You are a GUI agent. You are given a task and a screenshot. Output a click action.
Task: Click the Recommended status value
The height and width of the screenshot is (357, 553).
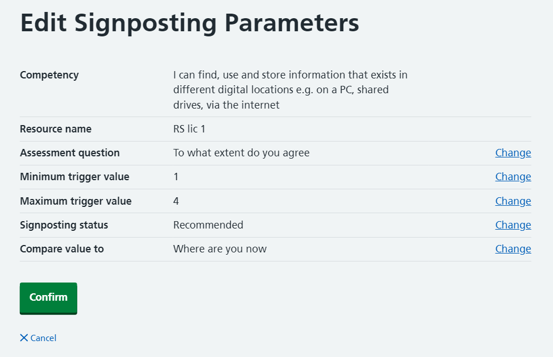[x=208, y=225]
